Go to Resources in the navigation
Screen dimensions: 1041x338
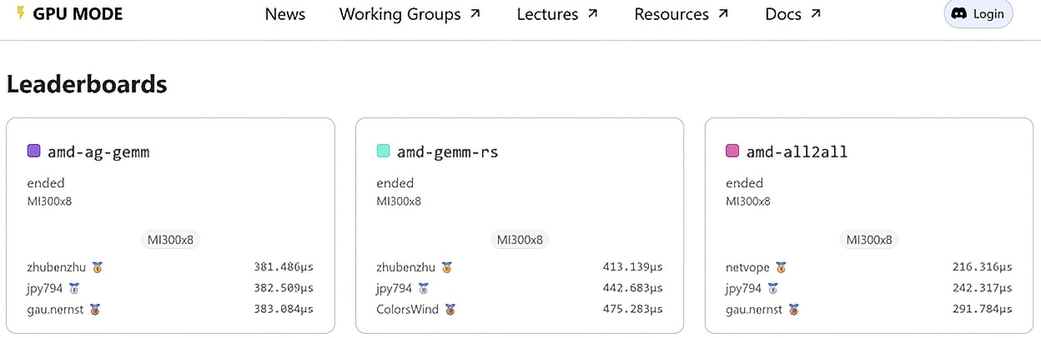click(671, 14)
